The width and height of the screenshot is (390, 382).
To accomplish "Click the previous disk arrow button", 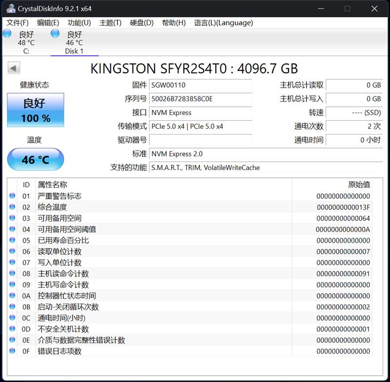I will 14,68.
